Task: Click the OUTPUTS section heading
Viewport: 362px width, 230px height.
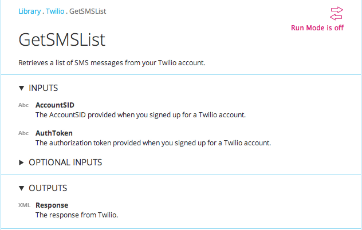Action: 48,188
